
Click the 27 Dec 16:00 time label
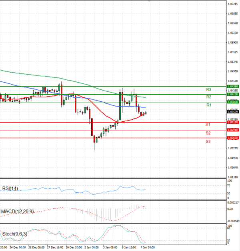click(55, 247)
